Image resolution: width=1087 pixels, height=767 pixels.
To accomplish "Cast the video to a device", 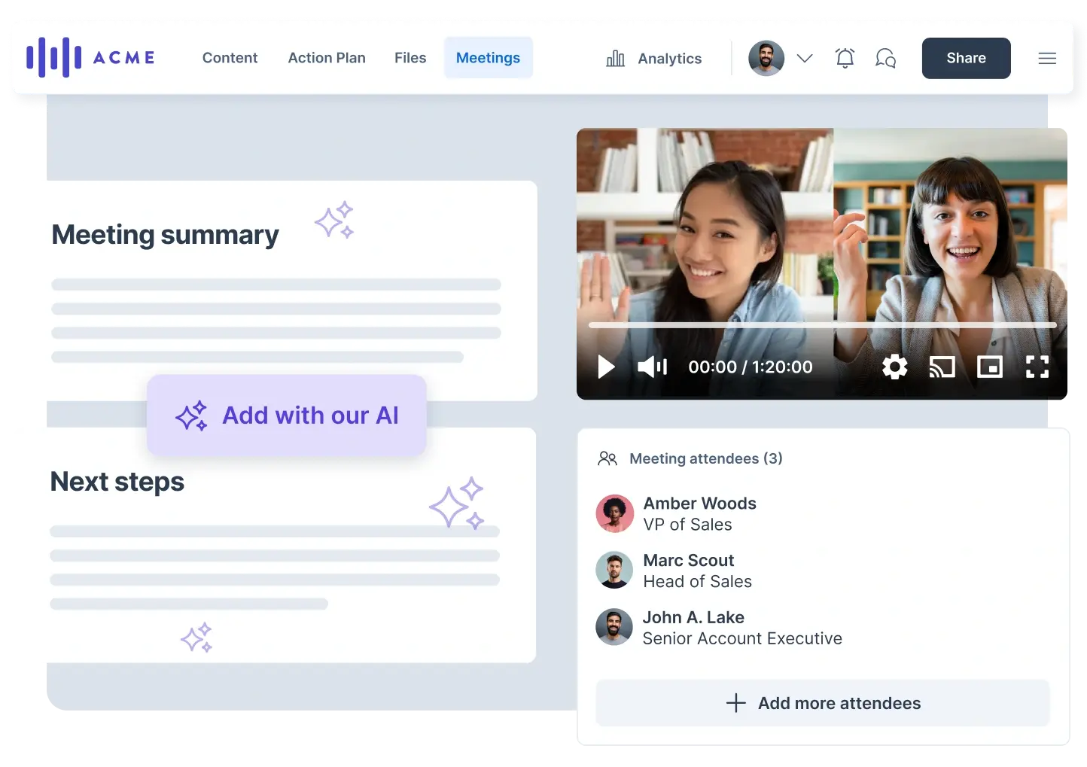I will (x=942, y=367).
